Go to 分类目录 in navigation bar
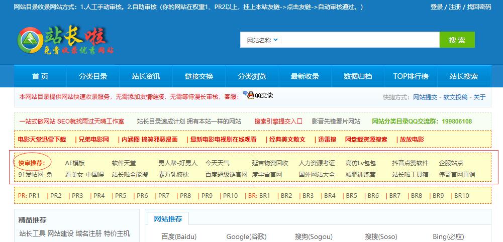Image resolution: width=503 pixels, height=242 pixels. tap(93, 76)
